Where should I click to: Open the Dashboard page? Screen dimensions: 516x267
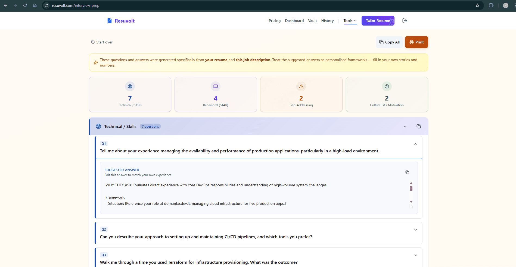tap(294, 20)
